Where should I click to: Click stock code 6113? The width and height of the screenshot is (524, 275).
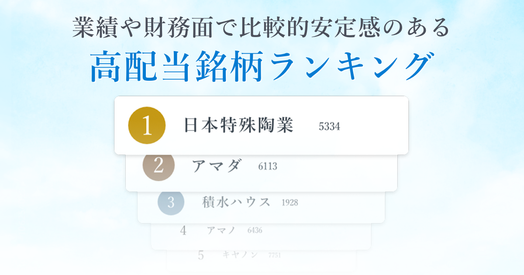coord(268,166)
